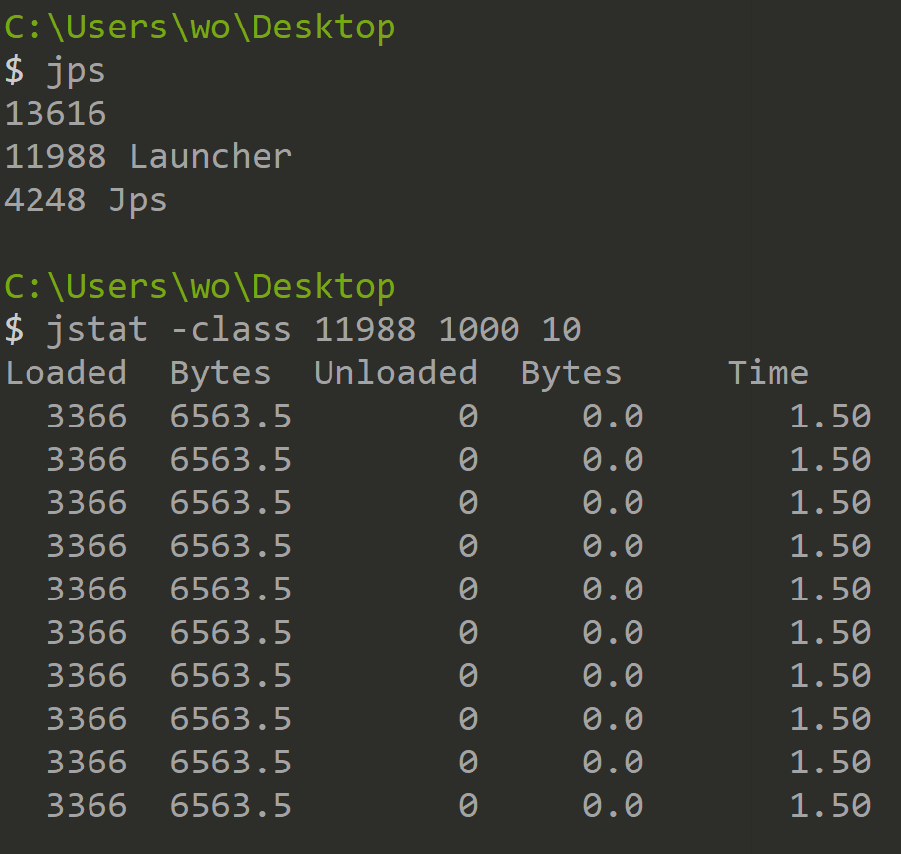This screenshot has height=854, width=901.
Task: Click 1.50 in the first output row
Action: [x=830, y=417]
